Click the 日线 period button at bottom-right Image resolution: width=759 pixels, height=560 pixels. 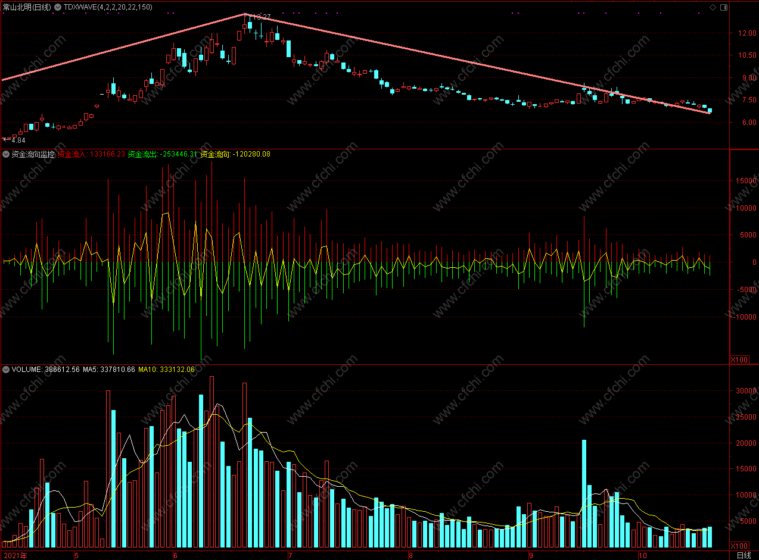pos(744,555)
